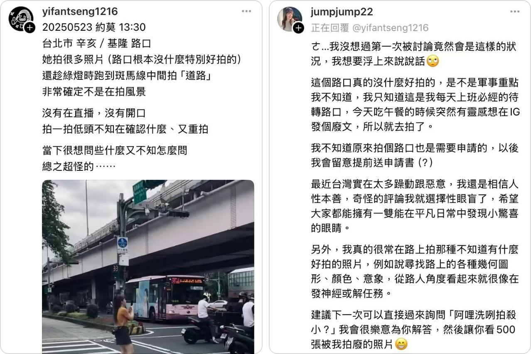
Task: Click the eye-roll emoji in the reply
Action: pyautogui.click(x=433, y=61)
